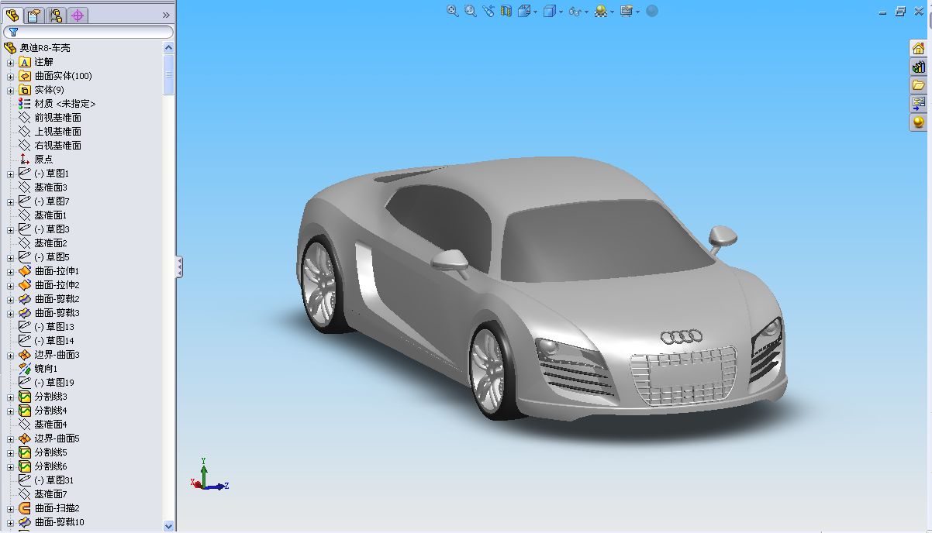932x533 pixels.
Task: Click the 分割线3 split line icon
Action: [x=25, y=397]
